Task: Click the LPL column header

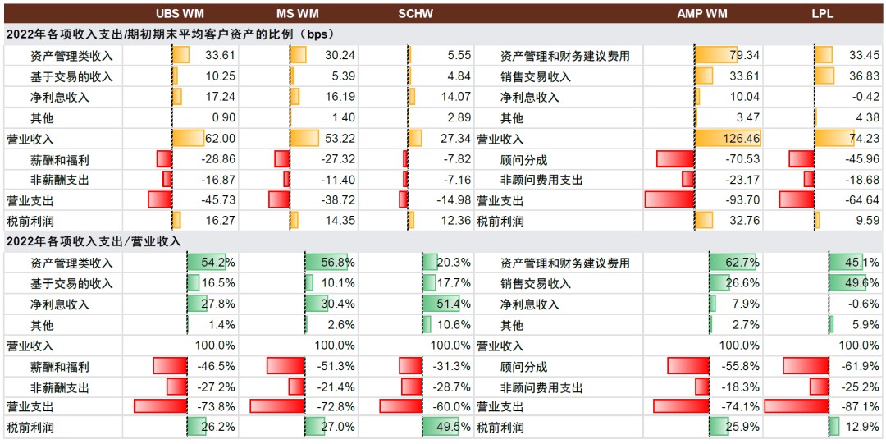Action: (x=823, y=13)
